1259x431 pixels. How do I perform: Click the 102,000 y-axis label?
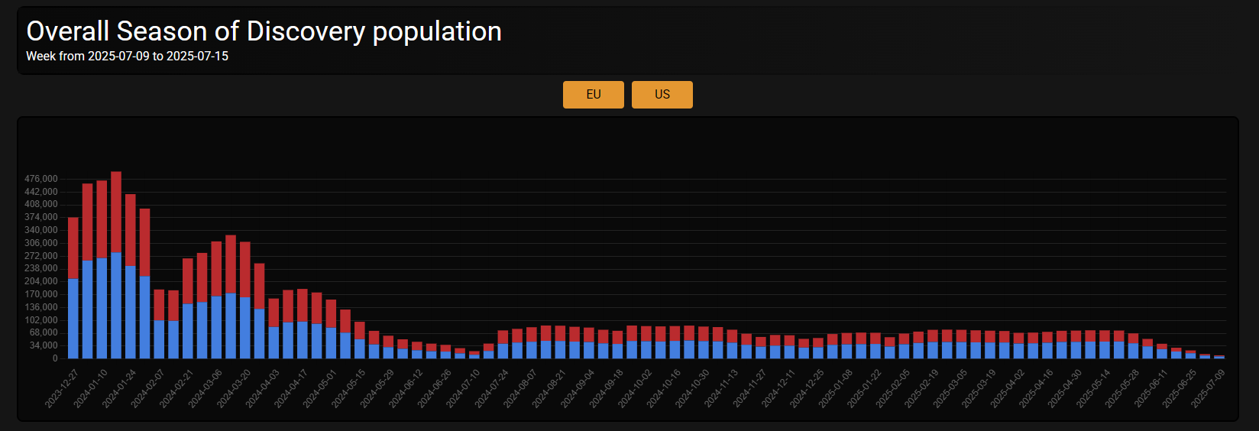(41, 320)
